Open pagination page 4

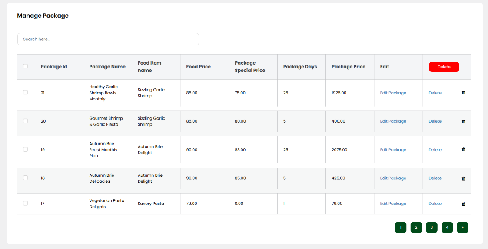(447, 227)
